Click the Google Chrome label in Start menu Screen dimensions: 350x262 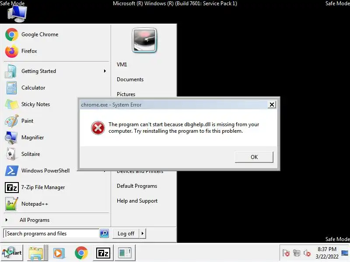[x=40, y=34]
